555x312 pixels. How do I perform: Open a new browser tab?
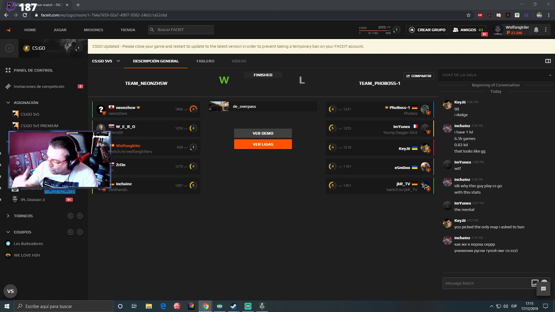pos(78,5)
